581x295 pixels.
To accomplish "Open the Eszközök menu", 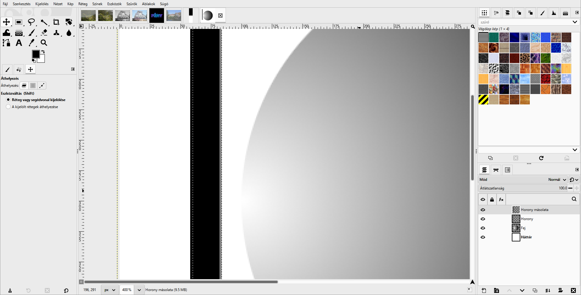I will (x=114, y=4).
